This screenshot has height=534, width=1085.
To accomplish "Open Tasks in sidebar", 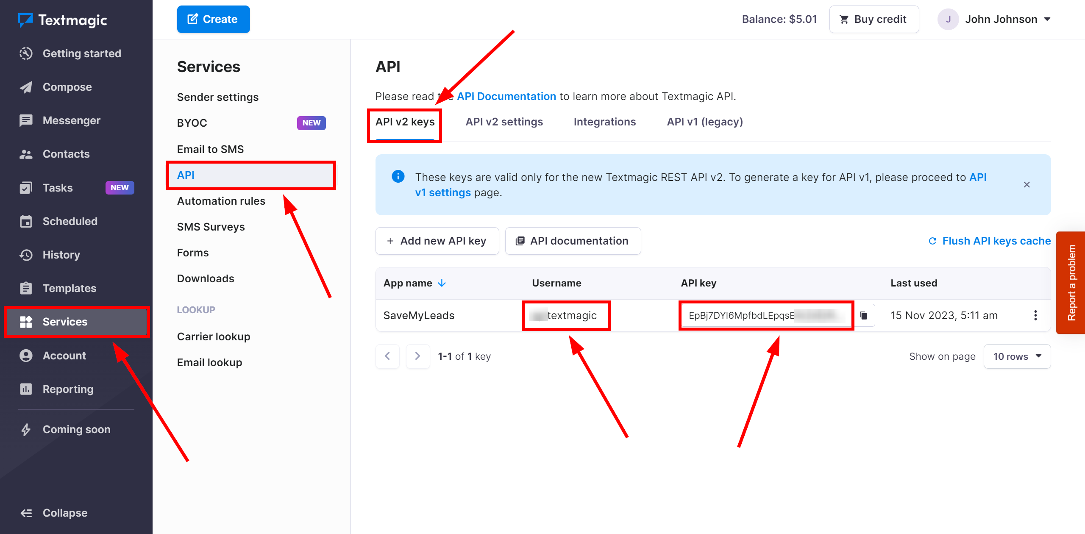I will [x=76, y=188].
